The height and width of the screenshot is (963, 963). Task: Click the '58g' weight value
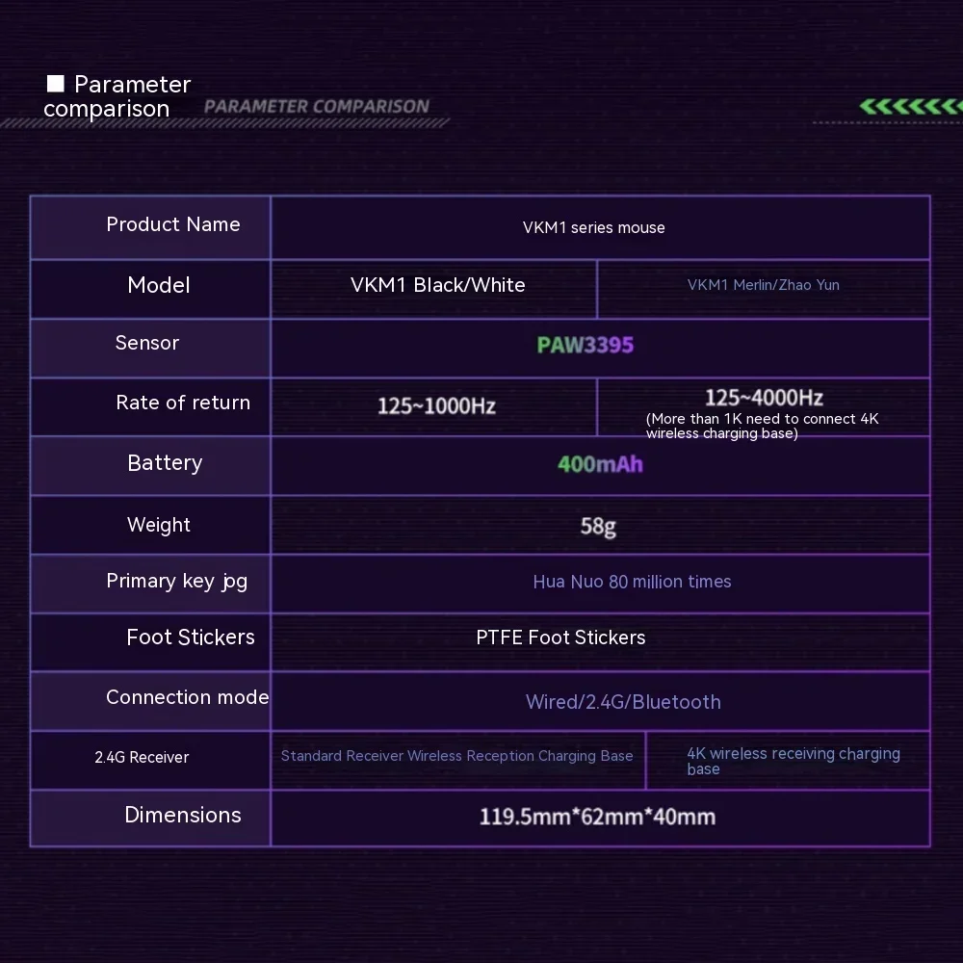point(598,527)
